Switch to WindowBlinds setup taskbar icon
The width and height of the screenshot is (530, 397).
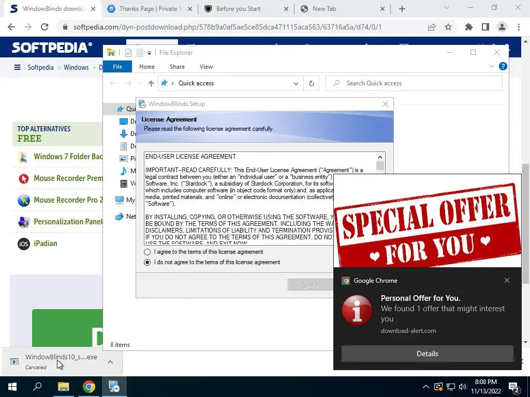(x=114, y=387)
